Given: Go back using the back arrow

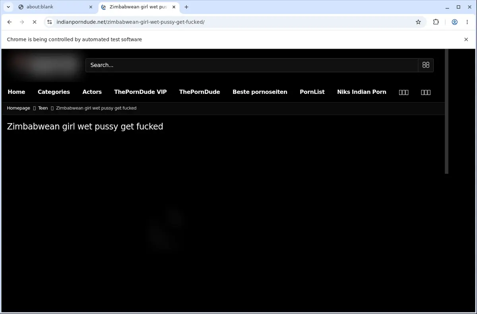Looking at the screenshot, I should [10, 22].
